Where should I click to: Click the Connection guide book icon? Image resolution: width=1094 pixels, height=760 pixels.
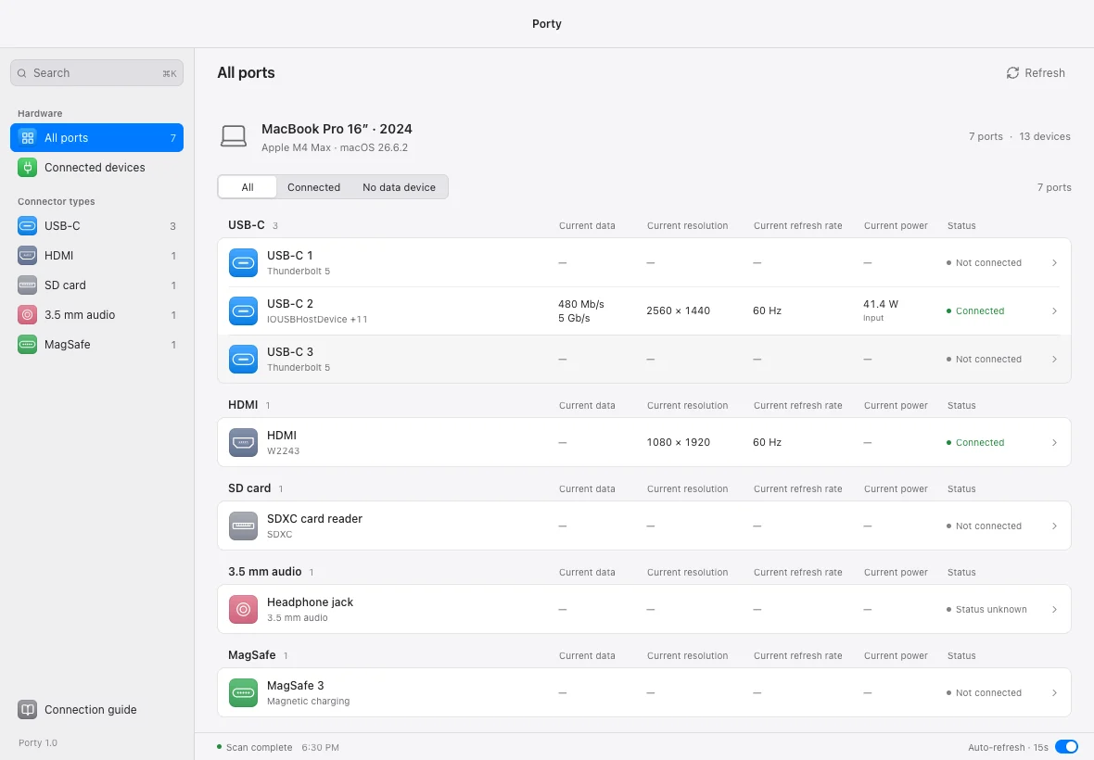click(x=27, y=710)
